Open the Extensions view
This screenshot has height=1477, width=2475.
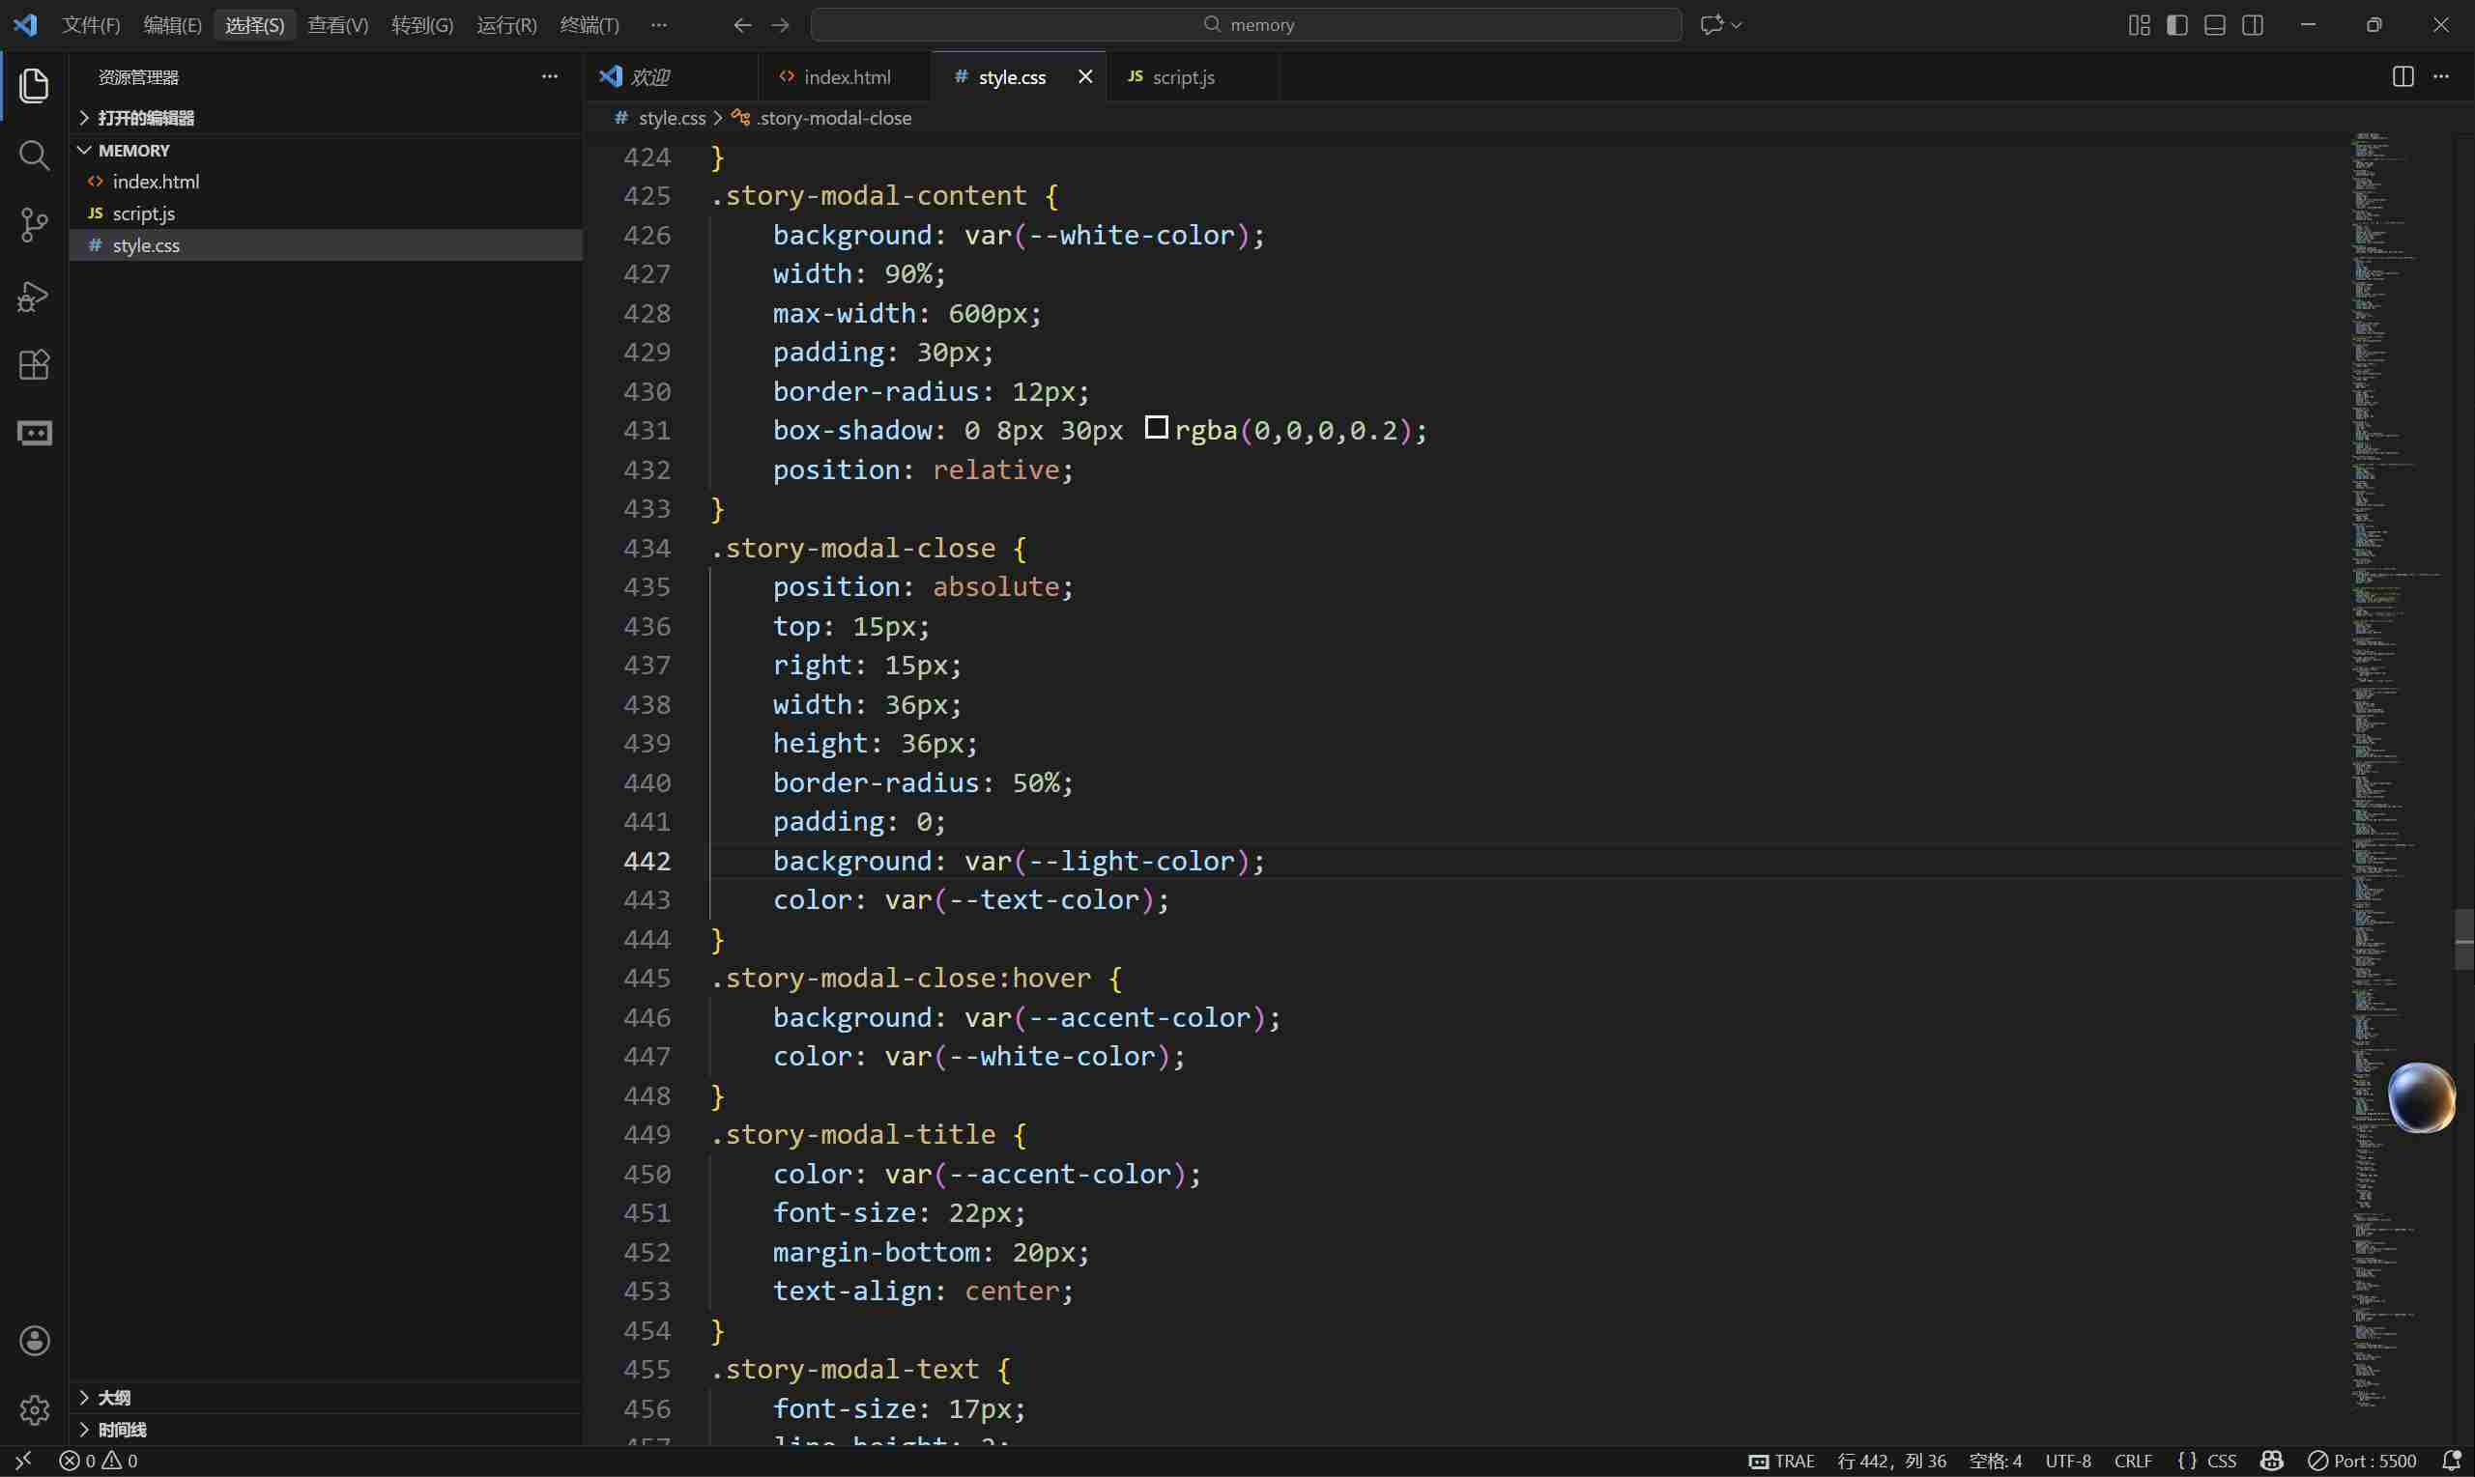(x=34, y=364)
